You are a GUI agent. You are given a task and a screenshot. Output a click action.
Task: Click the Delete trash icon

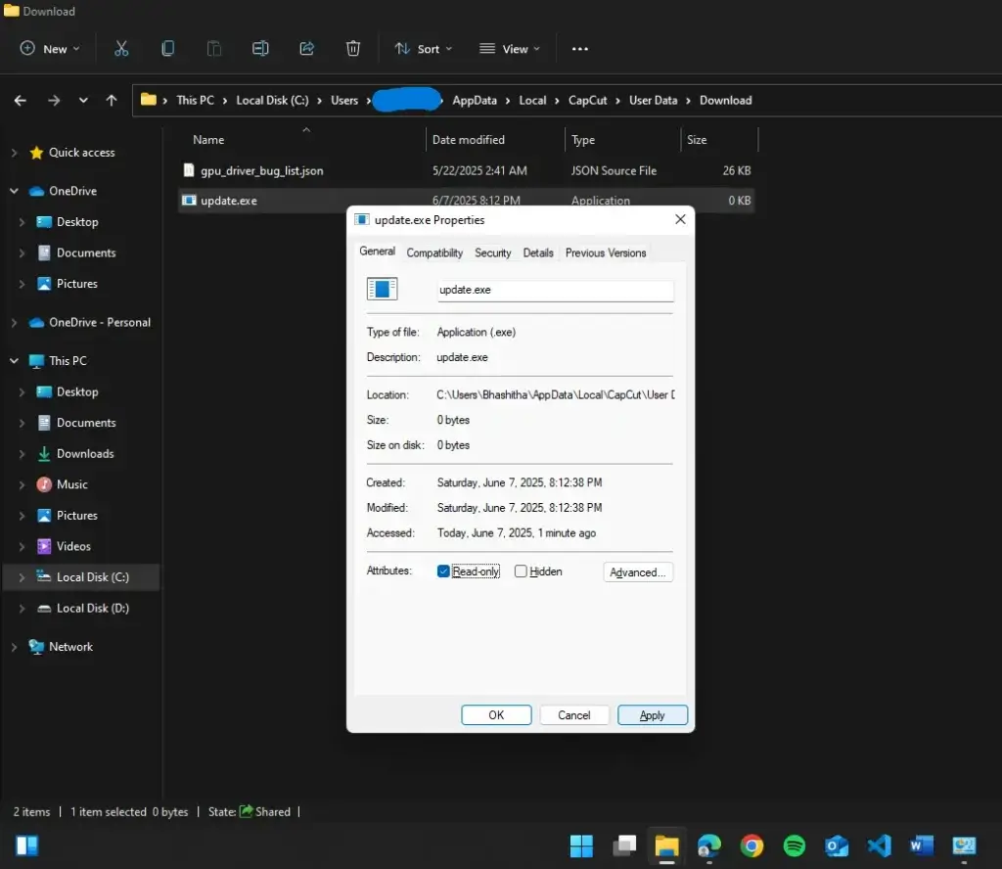pos(352,49)
